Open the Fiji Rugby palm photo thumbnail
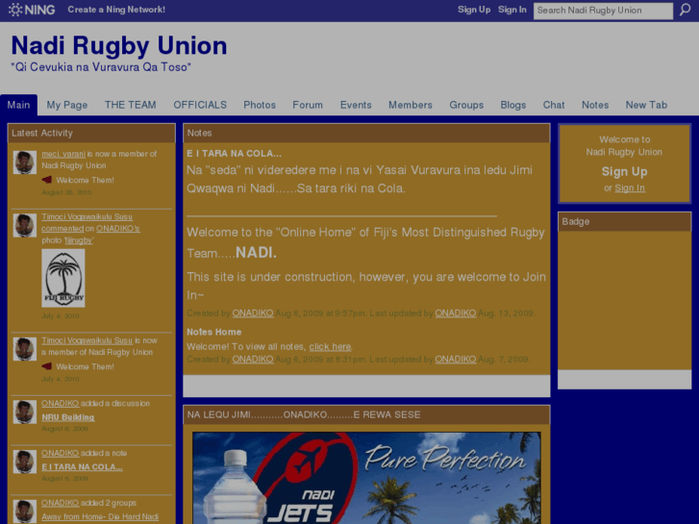699x524 pixels. (x=63, y=278)
